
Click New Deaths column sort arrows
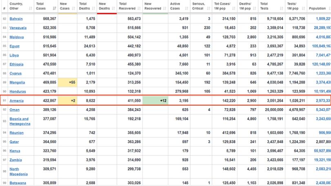[x=113, y=9]
